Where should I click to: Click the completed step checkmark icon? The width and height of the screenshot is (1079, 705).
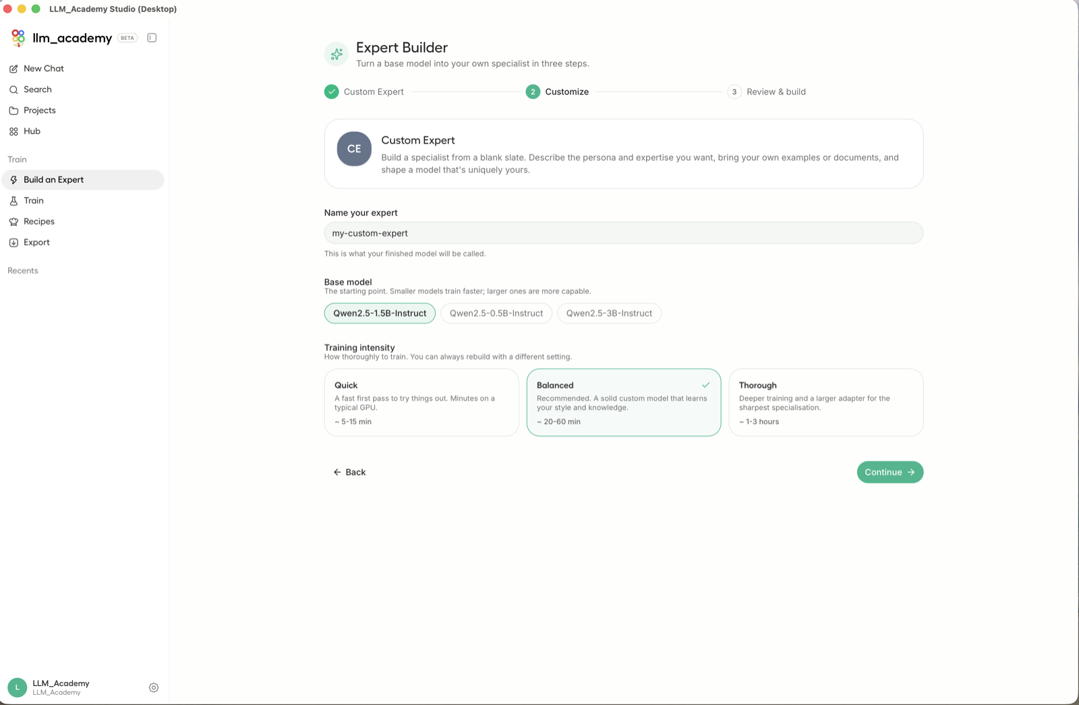331,92
